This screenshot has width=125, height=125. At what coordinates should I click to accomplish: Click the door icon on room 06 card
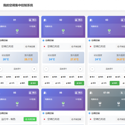[x=45, y=93]
